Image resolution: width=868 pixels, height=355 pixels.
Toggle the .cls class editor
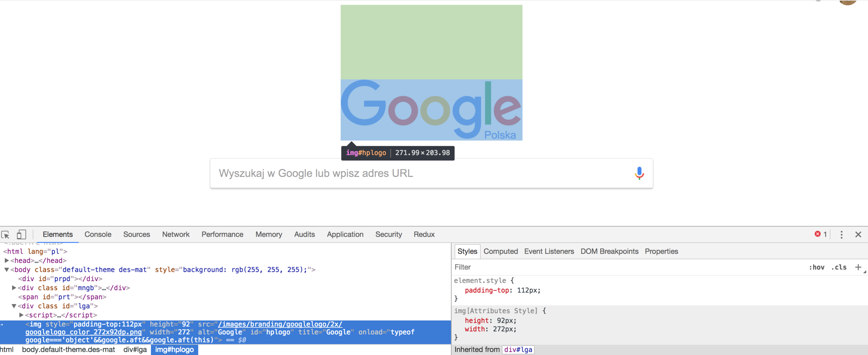click(838, 267)
